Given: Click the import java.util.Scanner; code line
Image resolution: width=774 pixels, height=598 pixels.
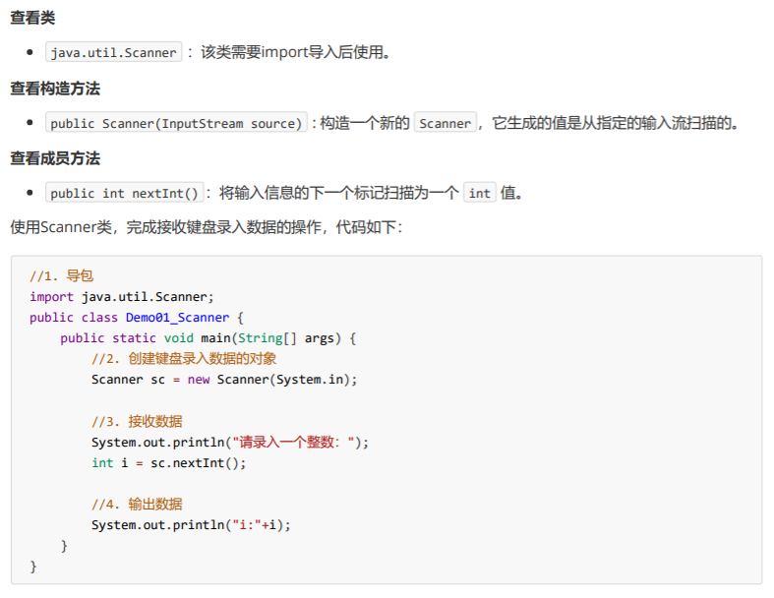Looking at the screenshot, I should 122,296.
